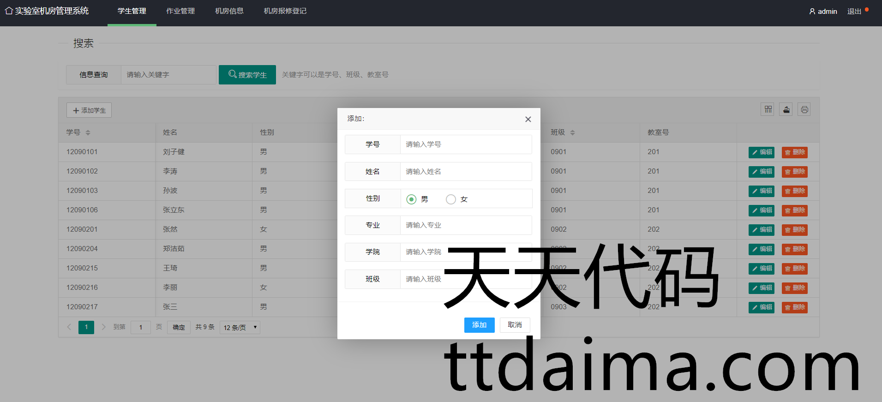882x402 pixels.
Task: Open the 机房报修登记 menu
Action: [x=285, y=11]
